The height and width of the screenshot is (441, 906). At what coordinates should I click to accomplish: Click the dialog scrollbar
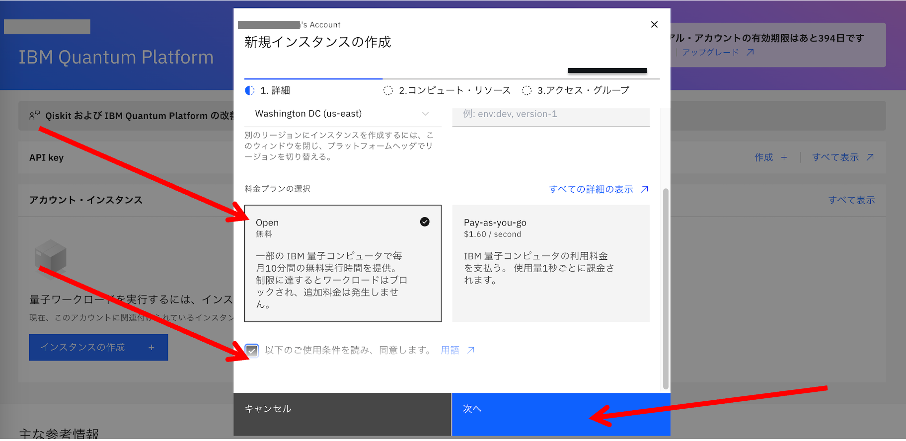point(666,288)
